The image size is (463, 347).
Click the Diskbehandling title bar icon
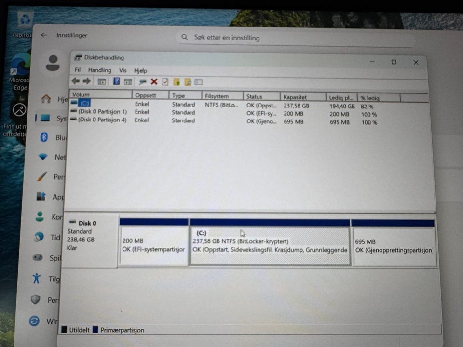coord(78,57)
